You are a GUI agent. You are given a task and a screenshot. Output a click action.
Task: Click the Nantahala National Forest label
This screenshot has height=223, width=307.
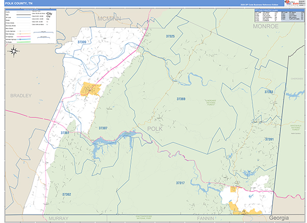tap(296, 128)
